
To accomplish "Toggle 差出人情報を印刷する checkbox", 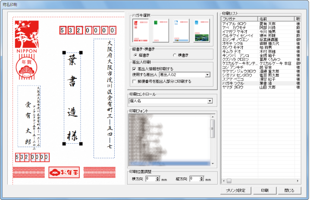I will pyautogui.click(x=135, y=68).
